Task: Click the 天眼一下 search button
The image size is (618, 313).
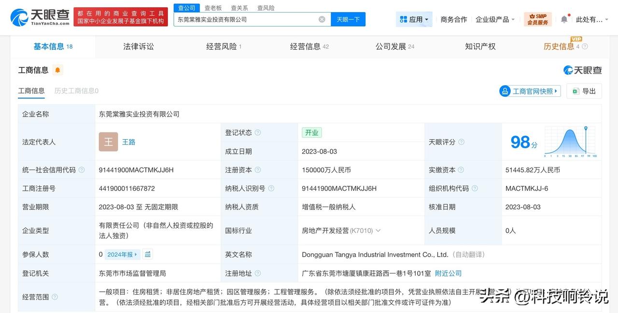Action: 348,19
